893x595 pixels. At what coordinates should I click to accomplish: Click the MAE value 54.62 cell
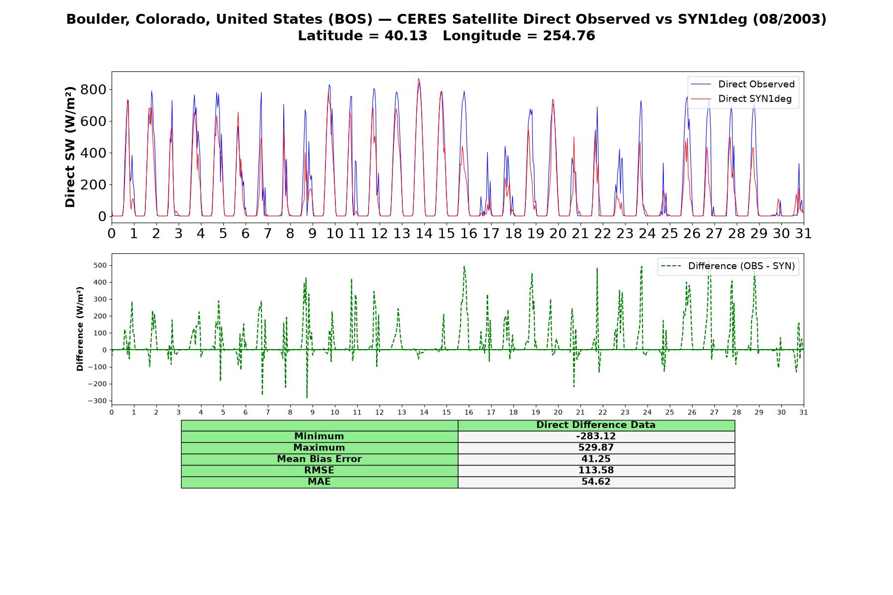tap(596, 482)
